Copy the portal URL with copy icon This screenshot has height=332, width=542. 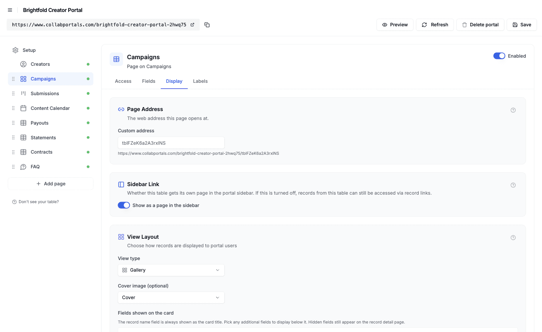tap(207, 25)
